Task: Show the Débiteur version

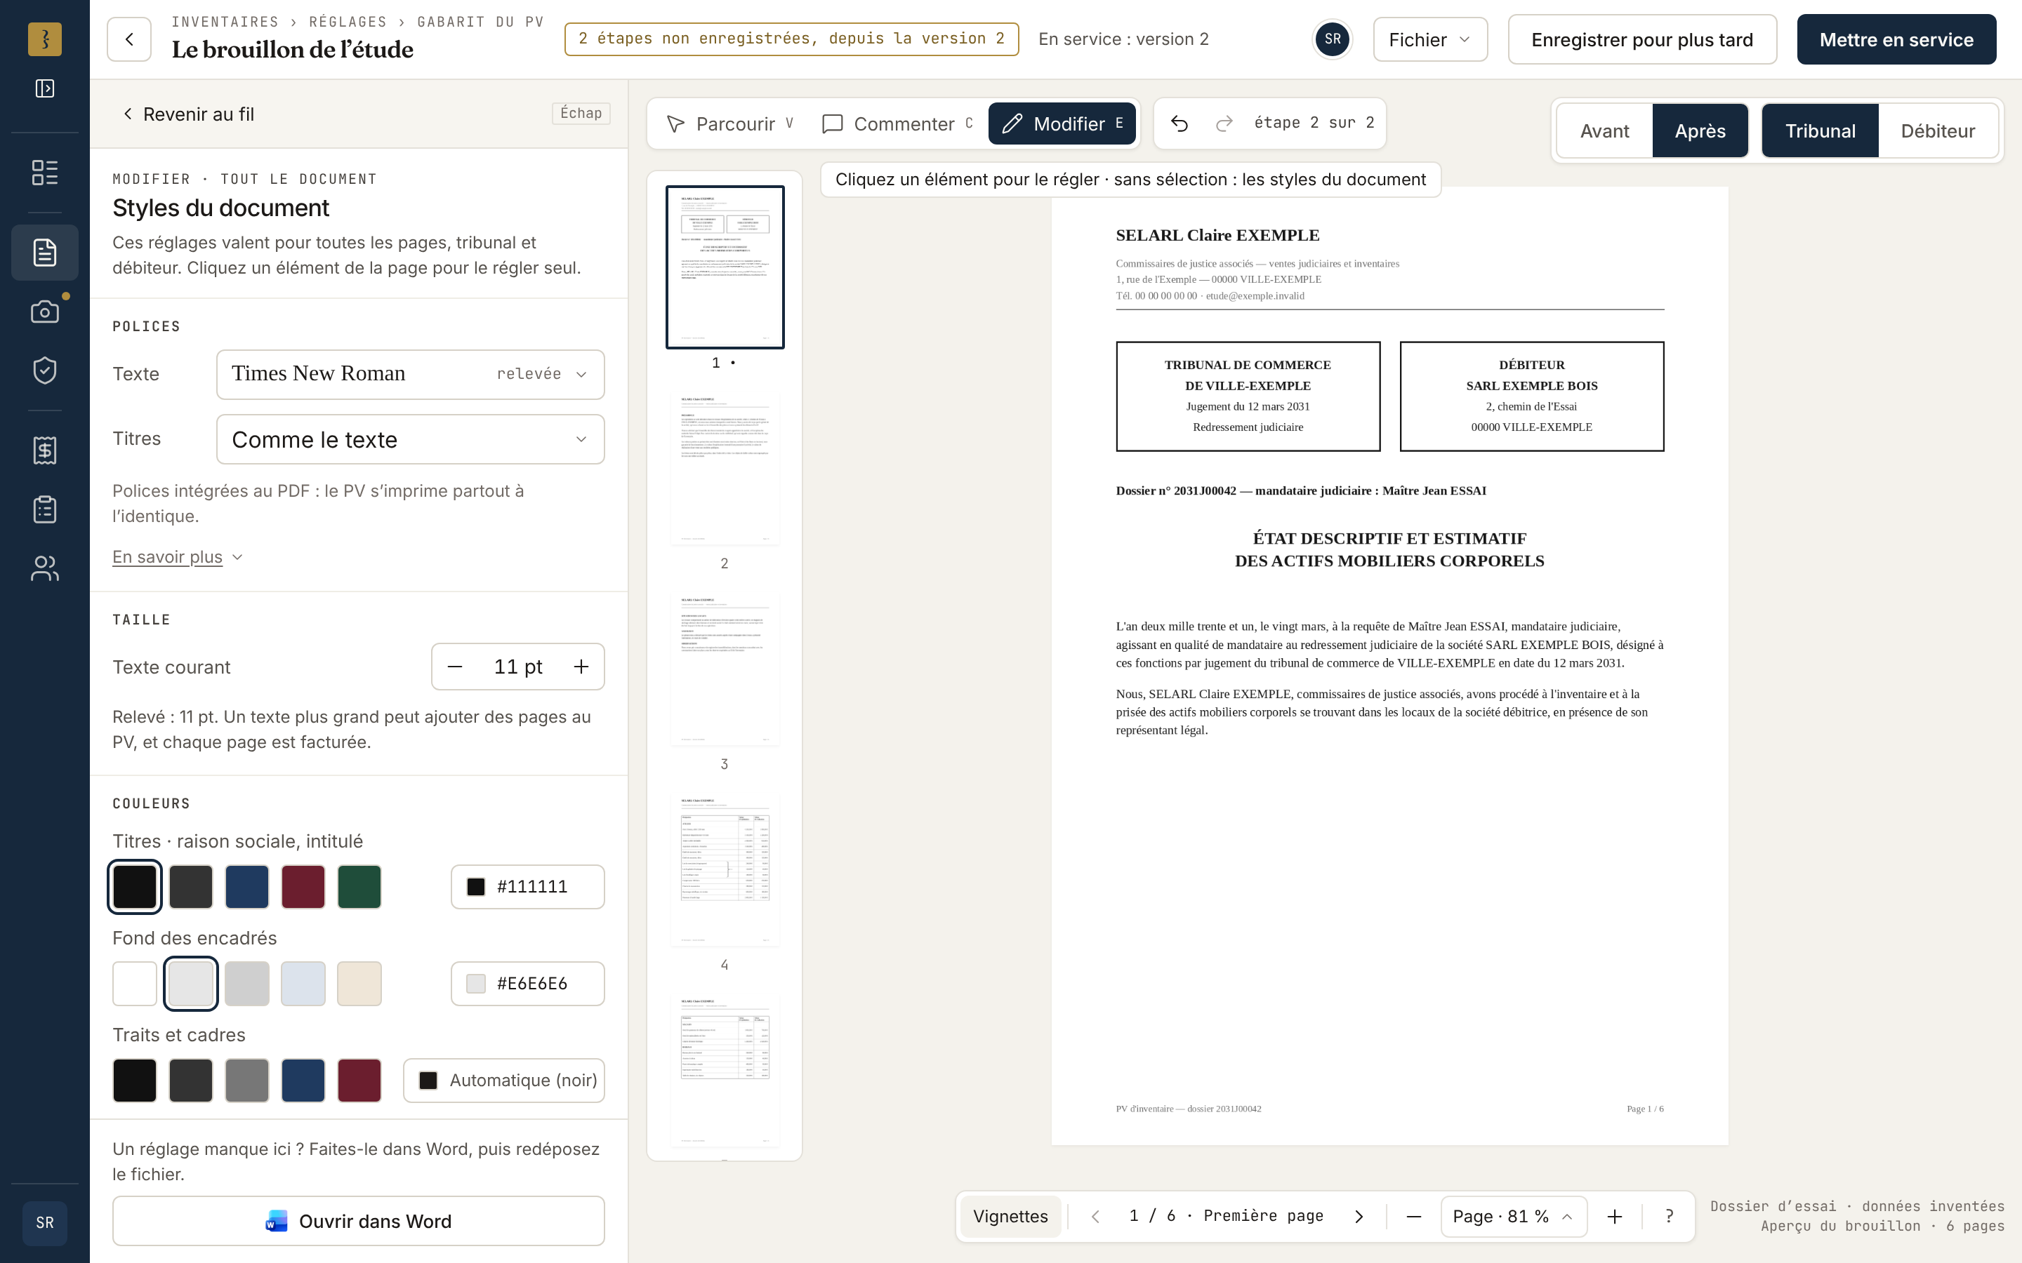Action: pyautogui.click(x=1938, y=131)
